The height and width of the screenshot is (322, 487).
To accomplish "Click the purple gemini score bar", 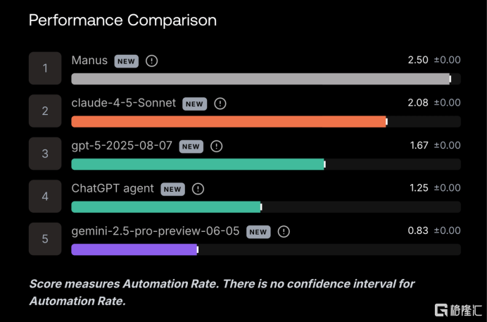I will [134, 249].
